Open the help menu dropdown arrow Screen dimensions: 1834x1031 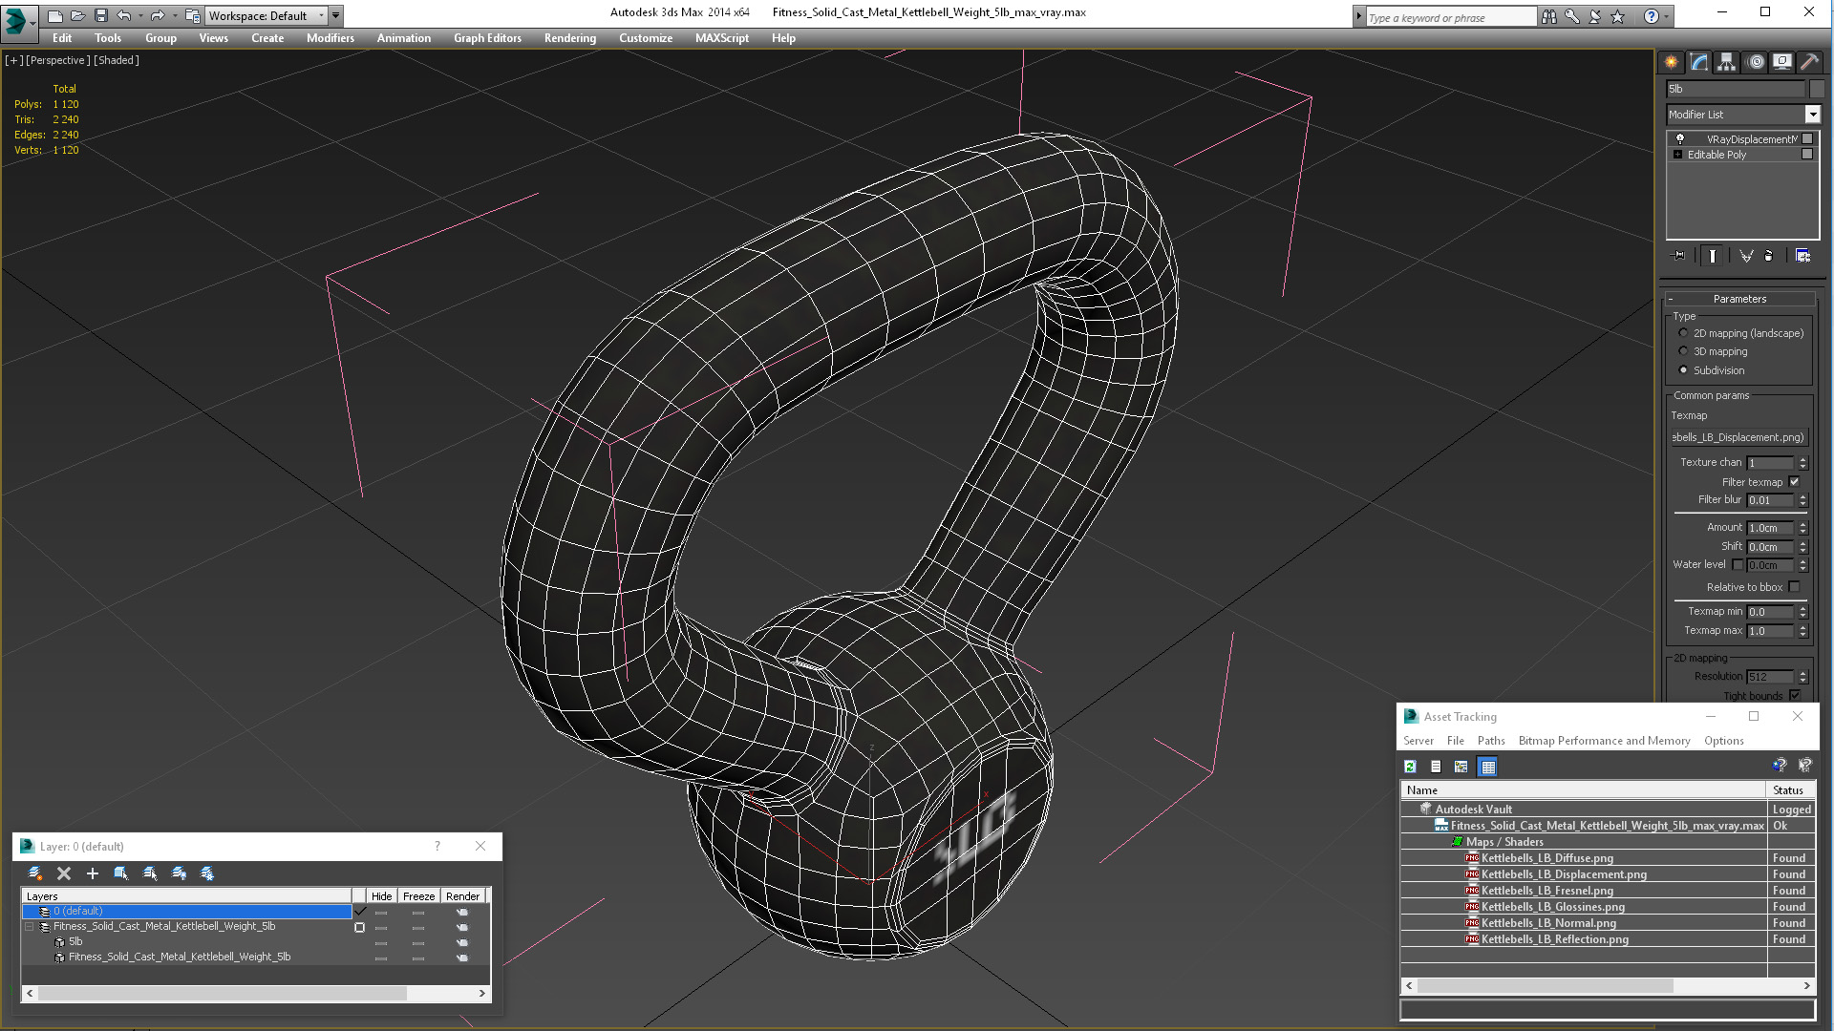point(1667,16)
